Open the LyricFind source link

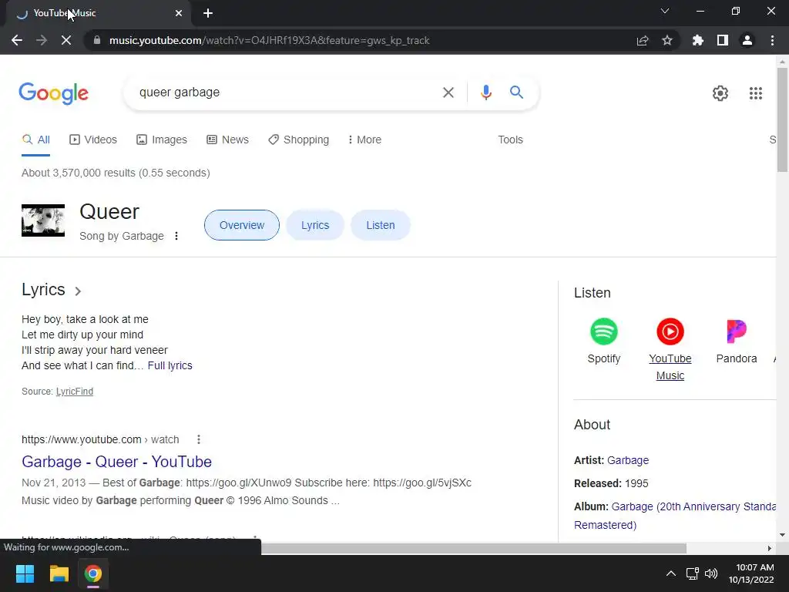click(75, 392)
